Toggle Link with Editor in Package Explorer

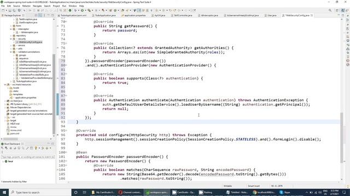(40, 15)
